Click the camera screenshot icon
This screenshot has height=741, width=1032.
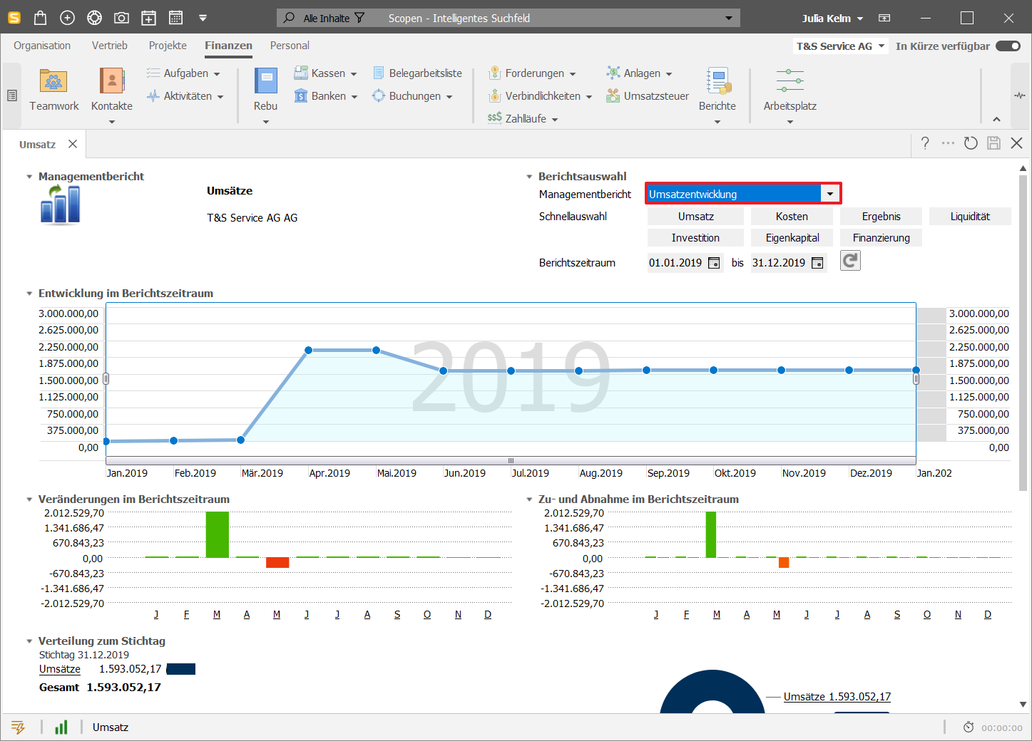pyautogui.click(x=121, y=18)
